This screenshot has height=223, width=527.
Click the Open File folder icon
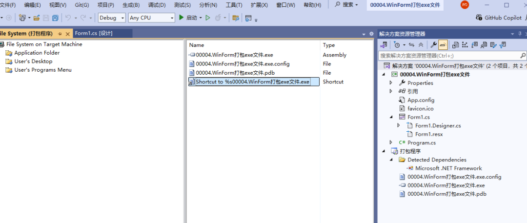(x=37, y=18)
